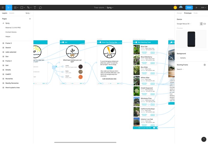Select the Rectangle shape tool

(22, 7)
